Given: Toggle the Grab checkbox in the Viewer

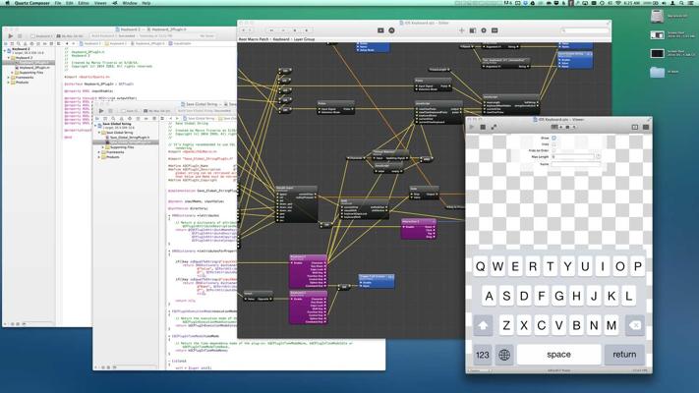Looking at the screenshot, I should [x=553, y=144].
